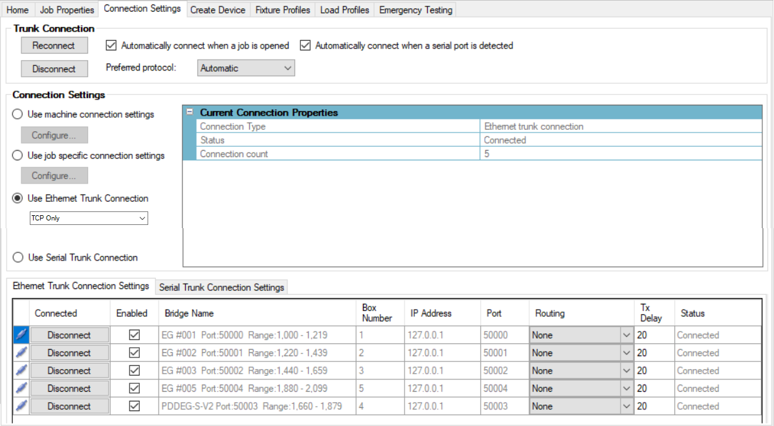Open the Routing dropdown for EG #001 bridge

pos(625,334)
